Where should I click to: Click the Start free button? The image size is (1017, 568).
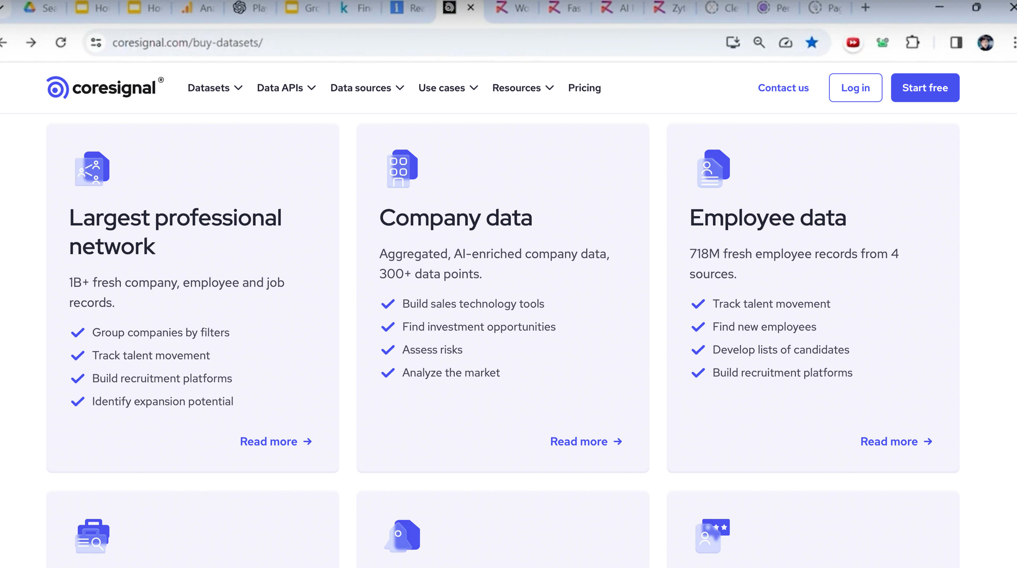click(x=925, y=88)
